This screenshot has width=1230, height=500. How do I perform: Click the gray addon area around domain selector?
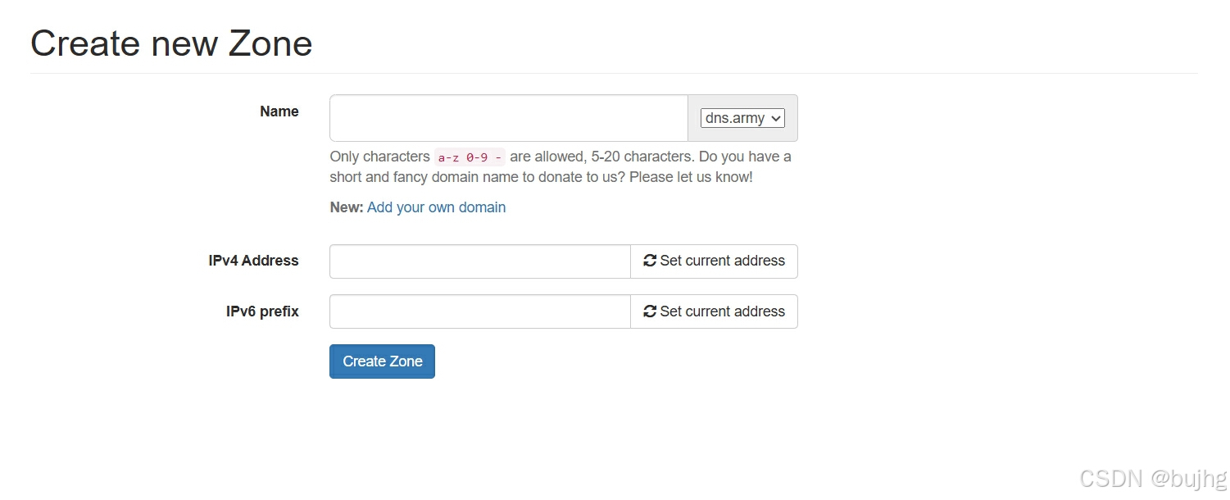coord(742,118)
